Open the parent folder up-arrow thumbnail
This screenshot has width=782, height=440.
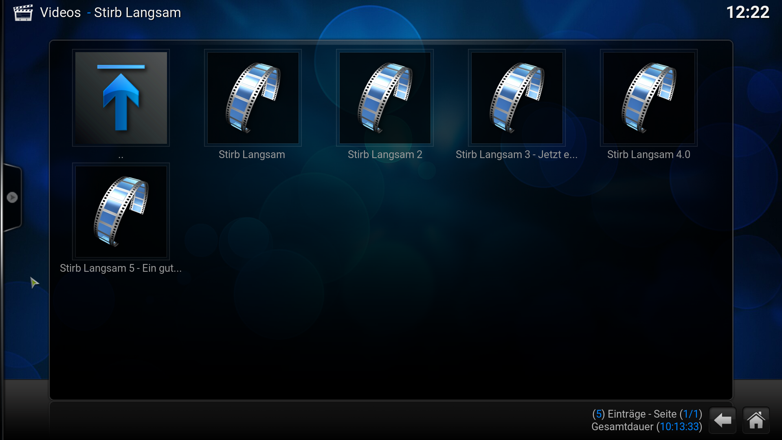pos(121,98)
